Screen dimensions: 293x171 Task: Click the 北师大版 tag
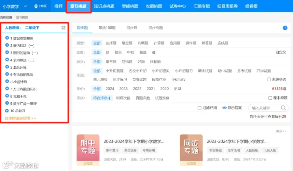pyautogui.click(x=270, y=150)
